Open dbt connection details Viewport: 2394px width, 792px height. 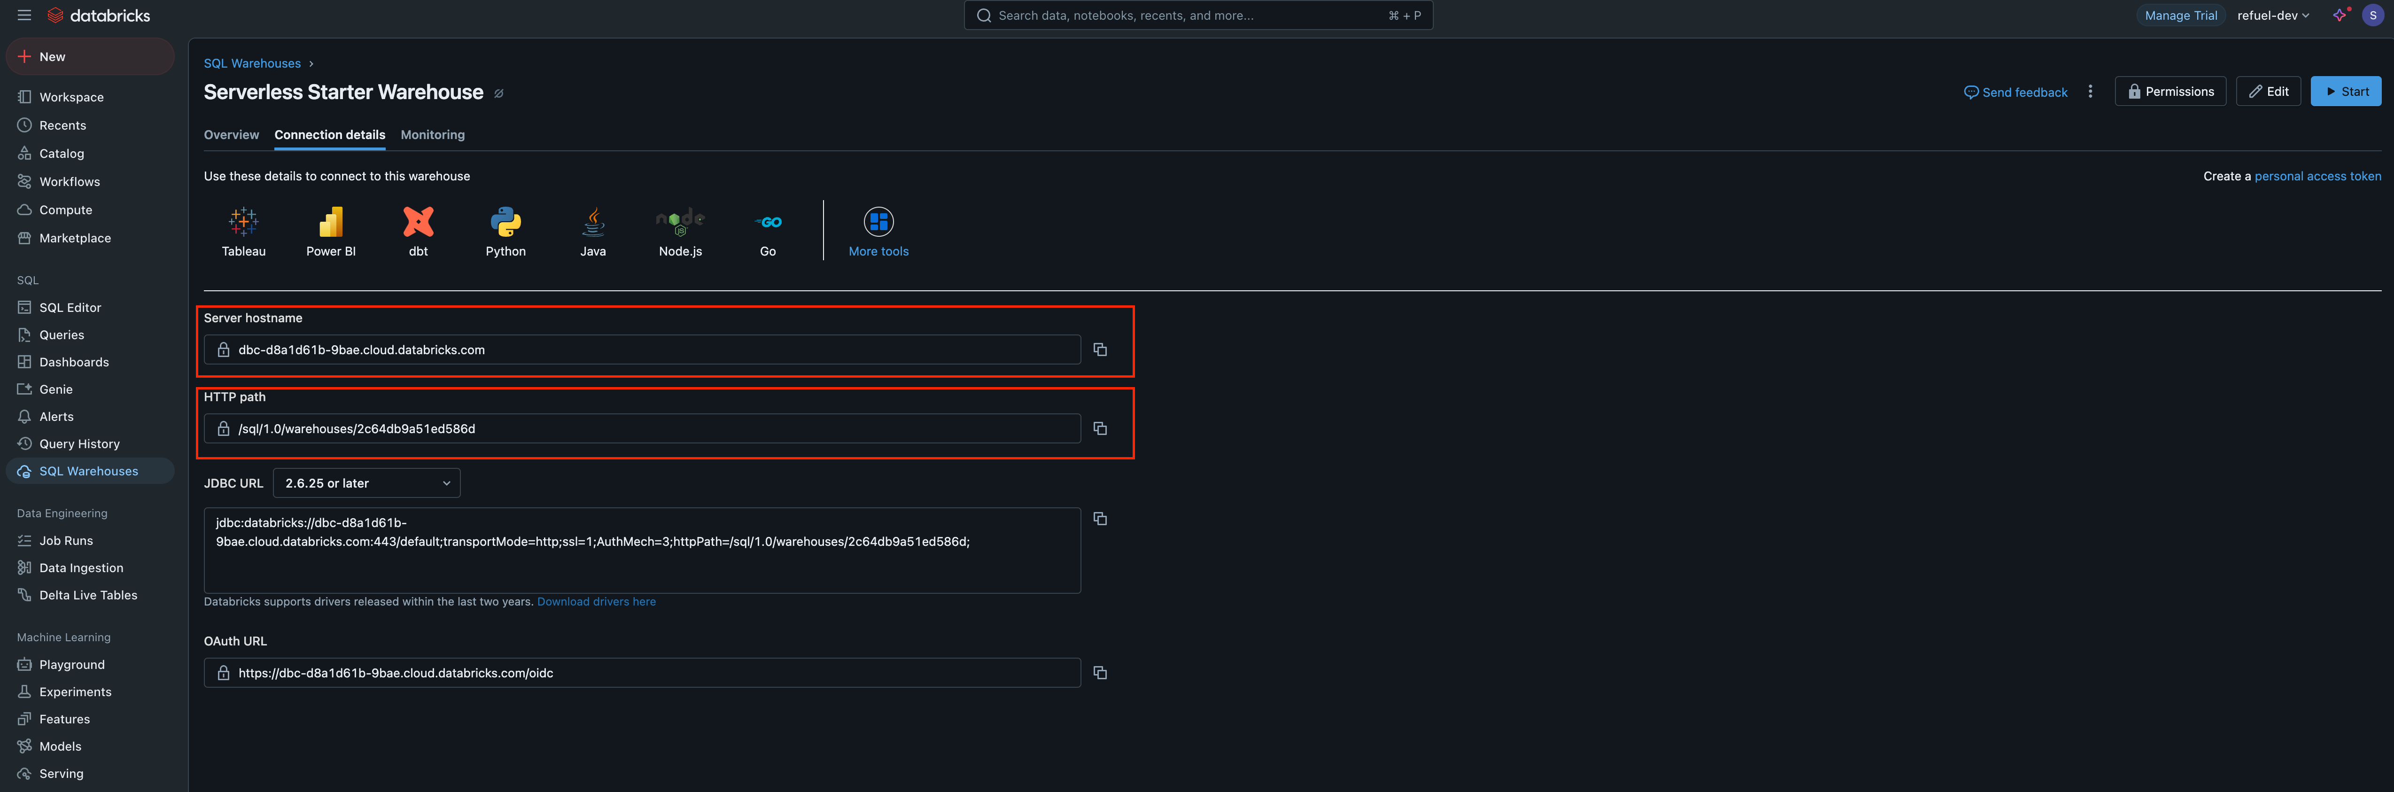[x=418, y=231]
